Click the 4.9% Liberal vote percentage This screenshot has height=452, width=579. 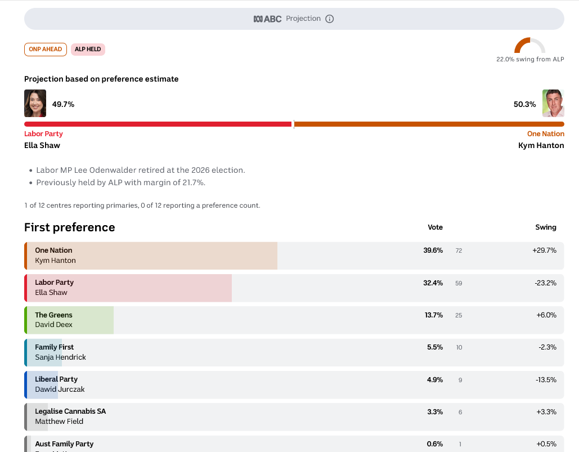(x=434, y=380)
